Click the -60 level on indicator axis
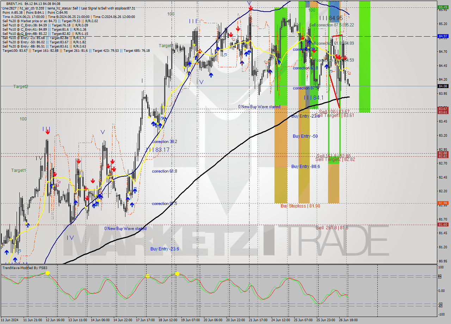 pyautogui.click(x=441, y=306)
